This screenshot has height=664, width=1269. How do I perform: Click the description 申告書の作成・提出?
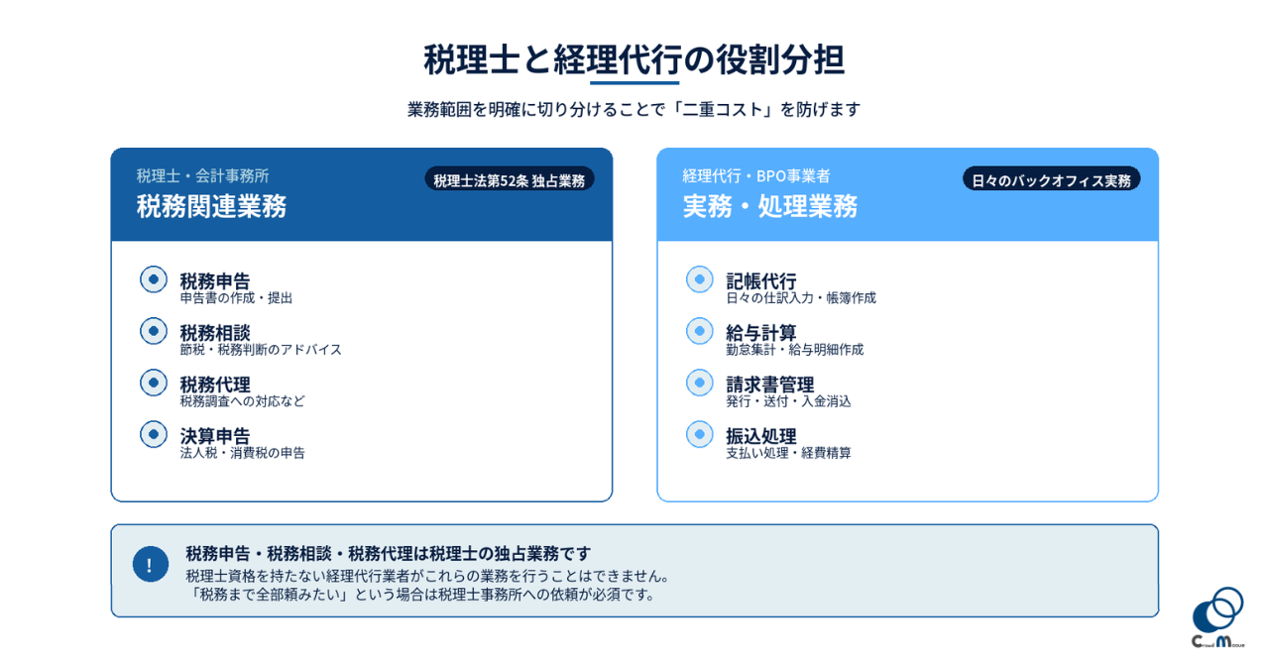236,297
